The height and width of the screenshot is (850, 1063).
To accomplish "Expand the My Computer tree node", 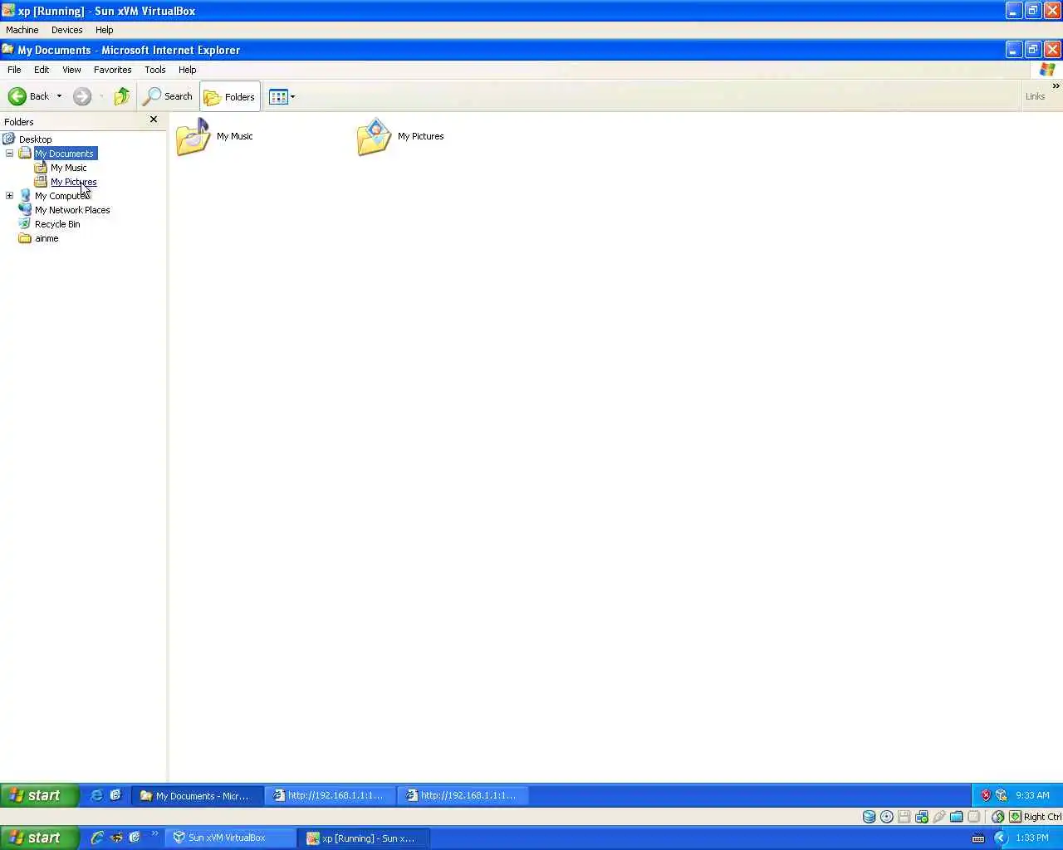I will point(9,196).
